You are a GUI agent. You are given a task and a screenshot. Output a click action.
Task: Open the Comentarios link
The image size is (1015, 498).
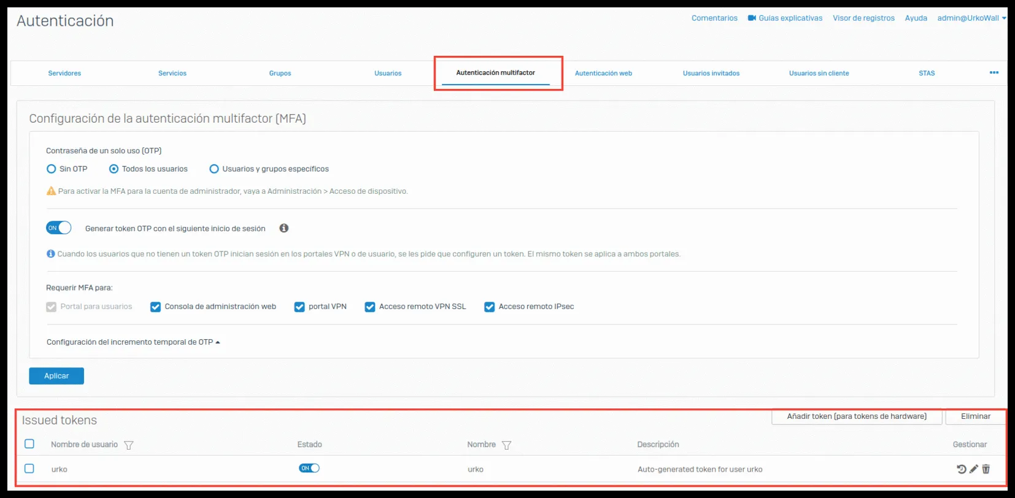tap(714, 18)
